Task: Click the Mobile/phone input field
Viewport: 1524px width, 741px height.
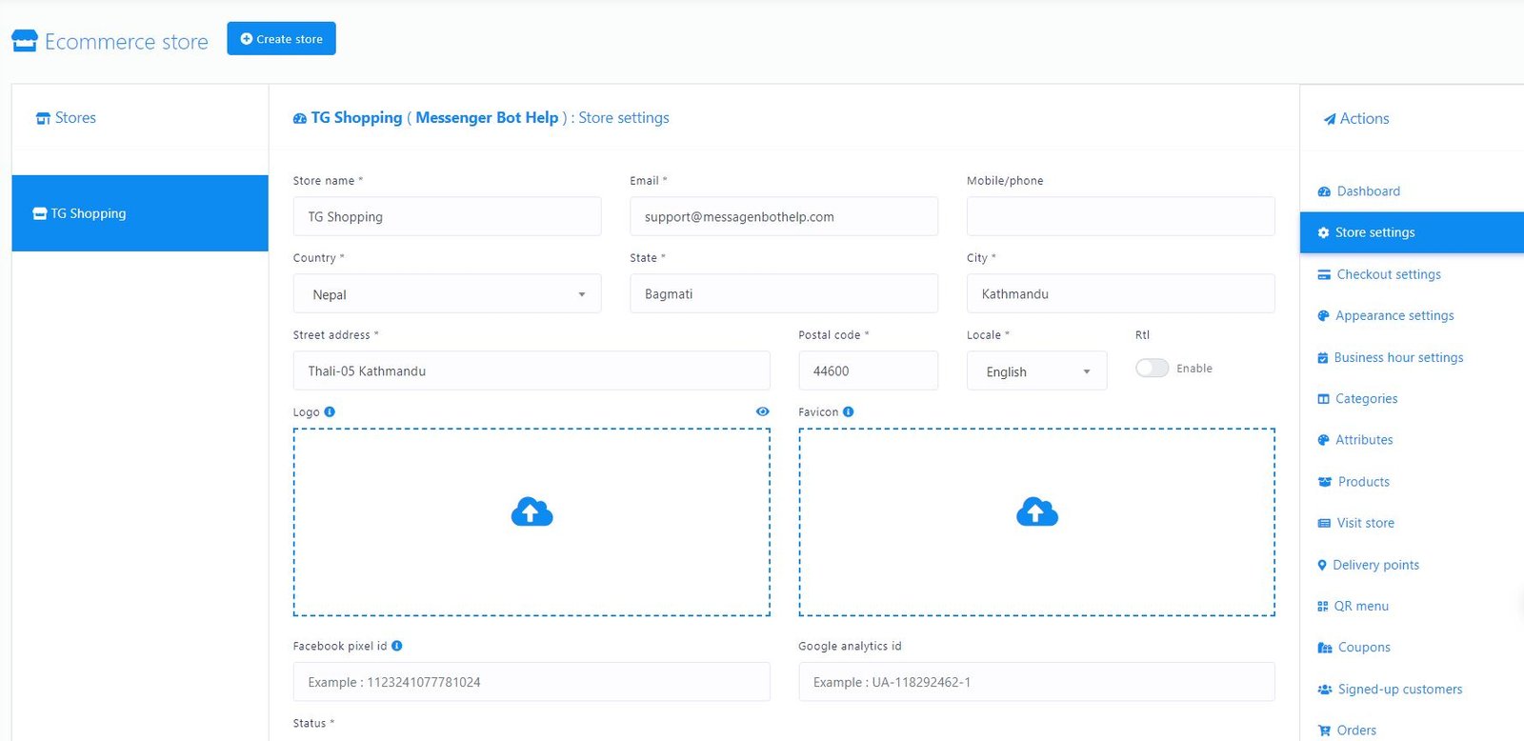Action: pyautogui.click(x=1121, y=216)
